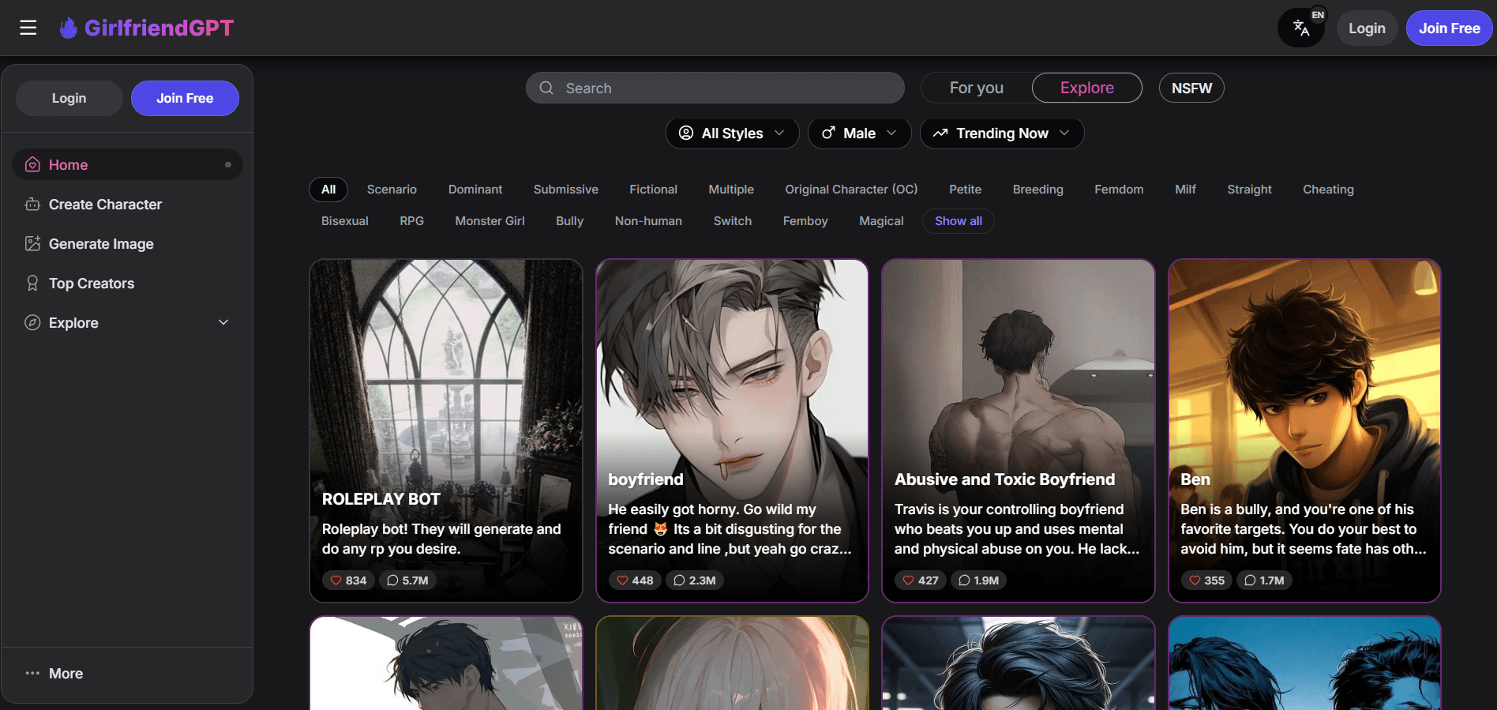Filter by the RPG tag
The image size is (1497, 710).
412,221
